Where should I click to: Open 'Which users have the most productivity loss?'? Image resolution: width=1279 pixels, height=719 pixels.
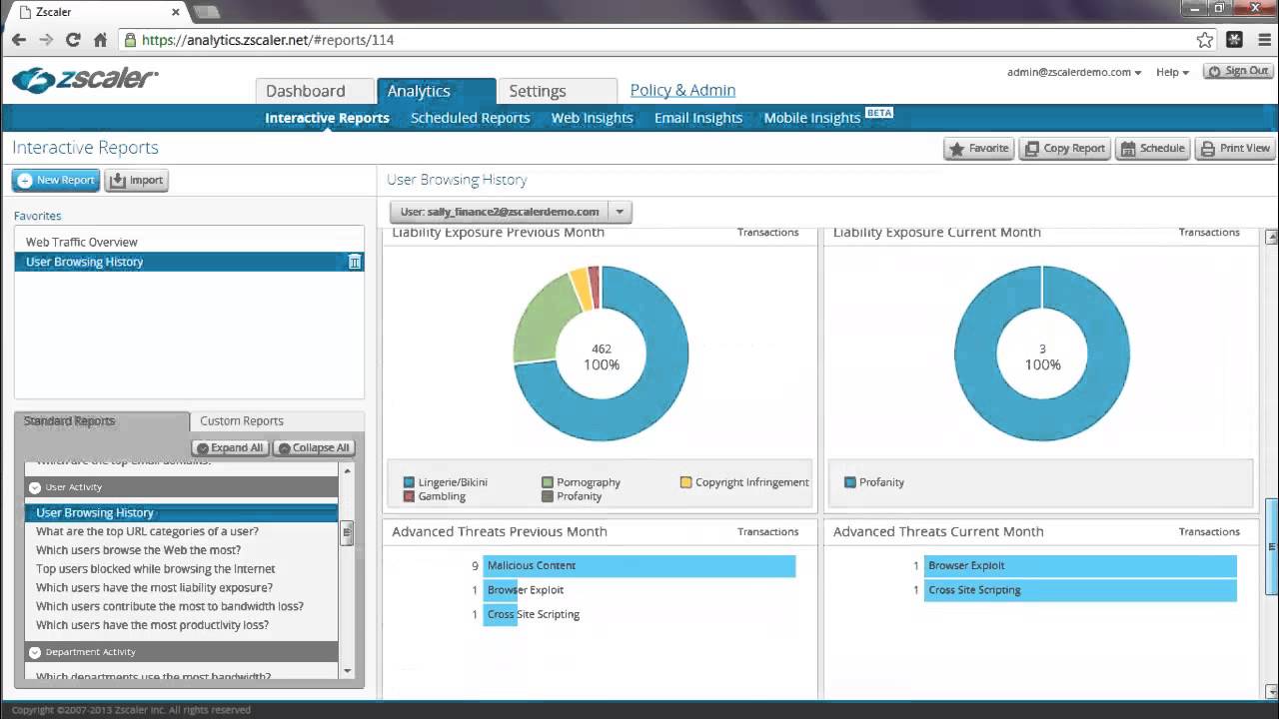152,625
